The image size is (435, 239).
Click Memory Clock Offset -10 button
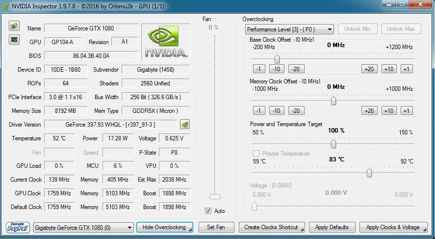tap(277, 110)
